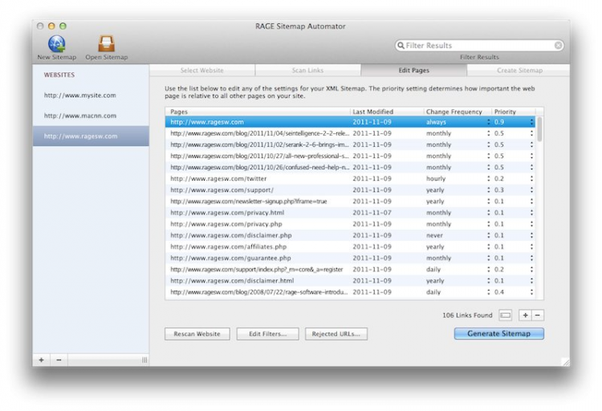
Task: Open the Change Frequency dropdown for the privacy.html row
Action: (x=488, y=213)
